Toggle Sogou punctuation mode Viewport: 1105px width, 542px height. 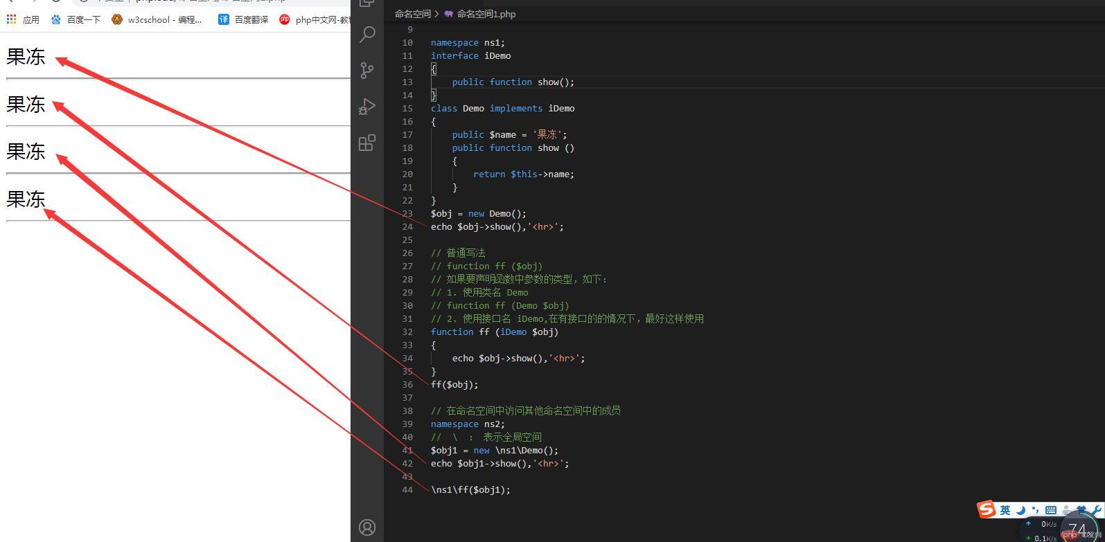coord(1036,511)
